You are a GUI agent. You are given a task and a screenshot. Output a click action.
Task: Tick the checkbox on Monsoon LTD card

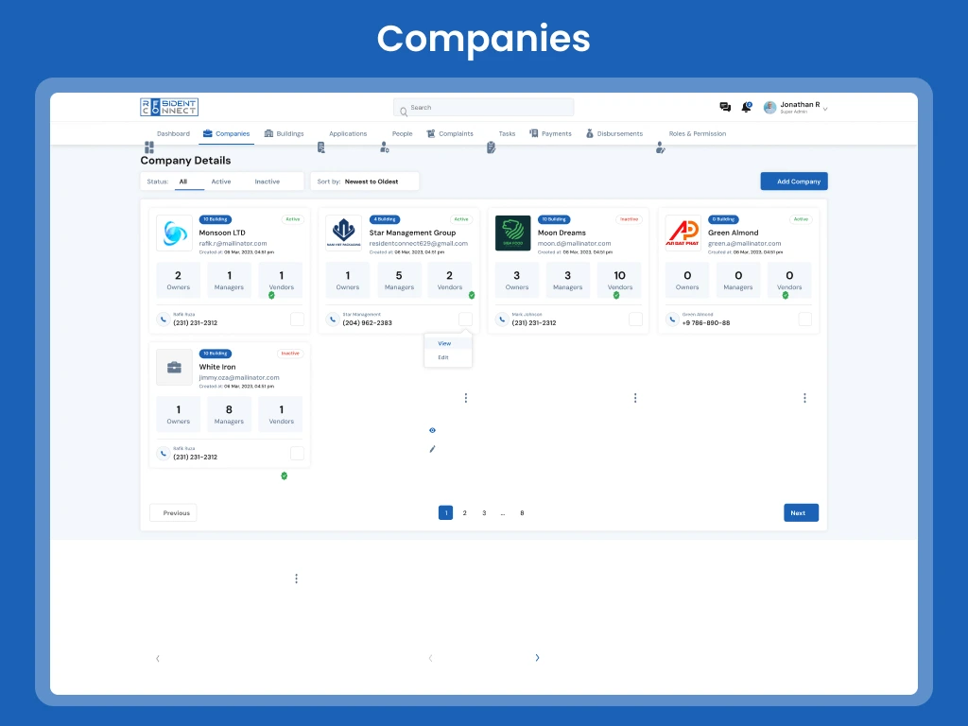pyautogui.click(x=297, y=320)
